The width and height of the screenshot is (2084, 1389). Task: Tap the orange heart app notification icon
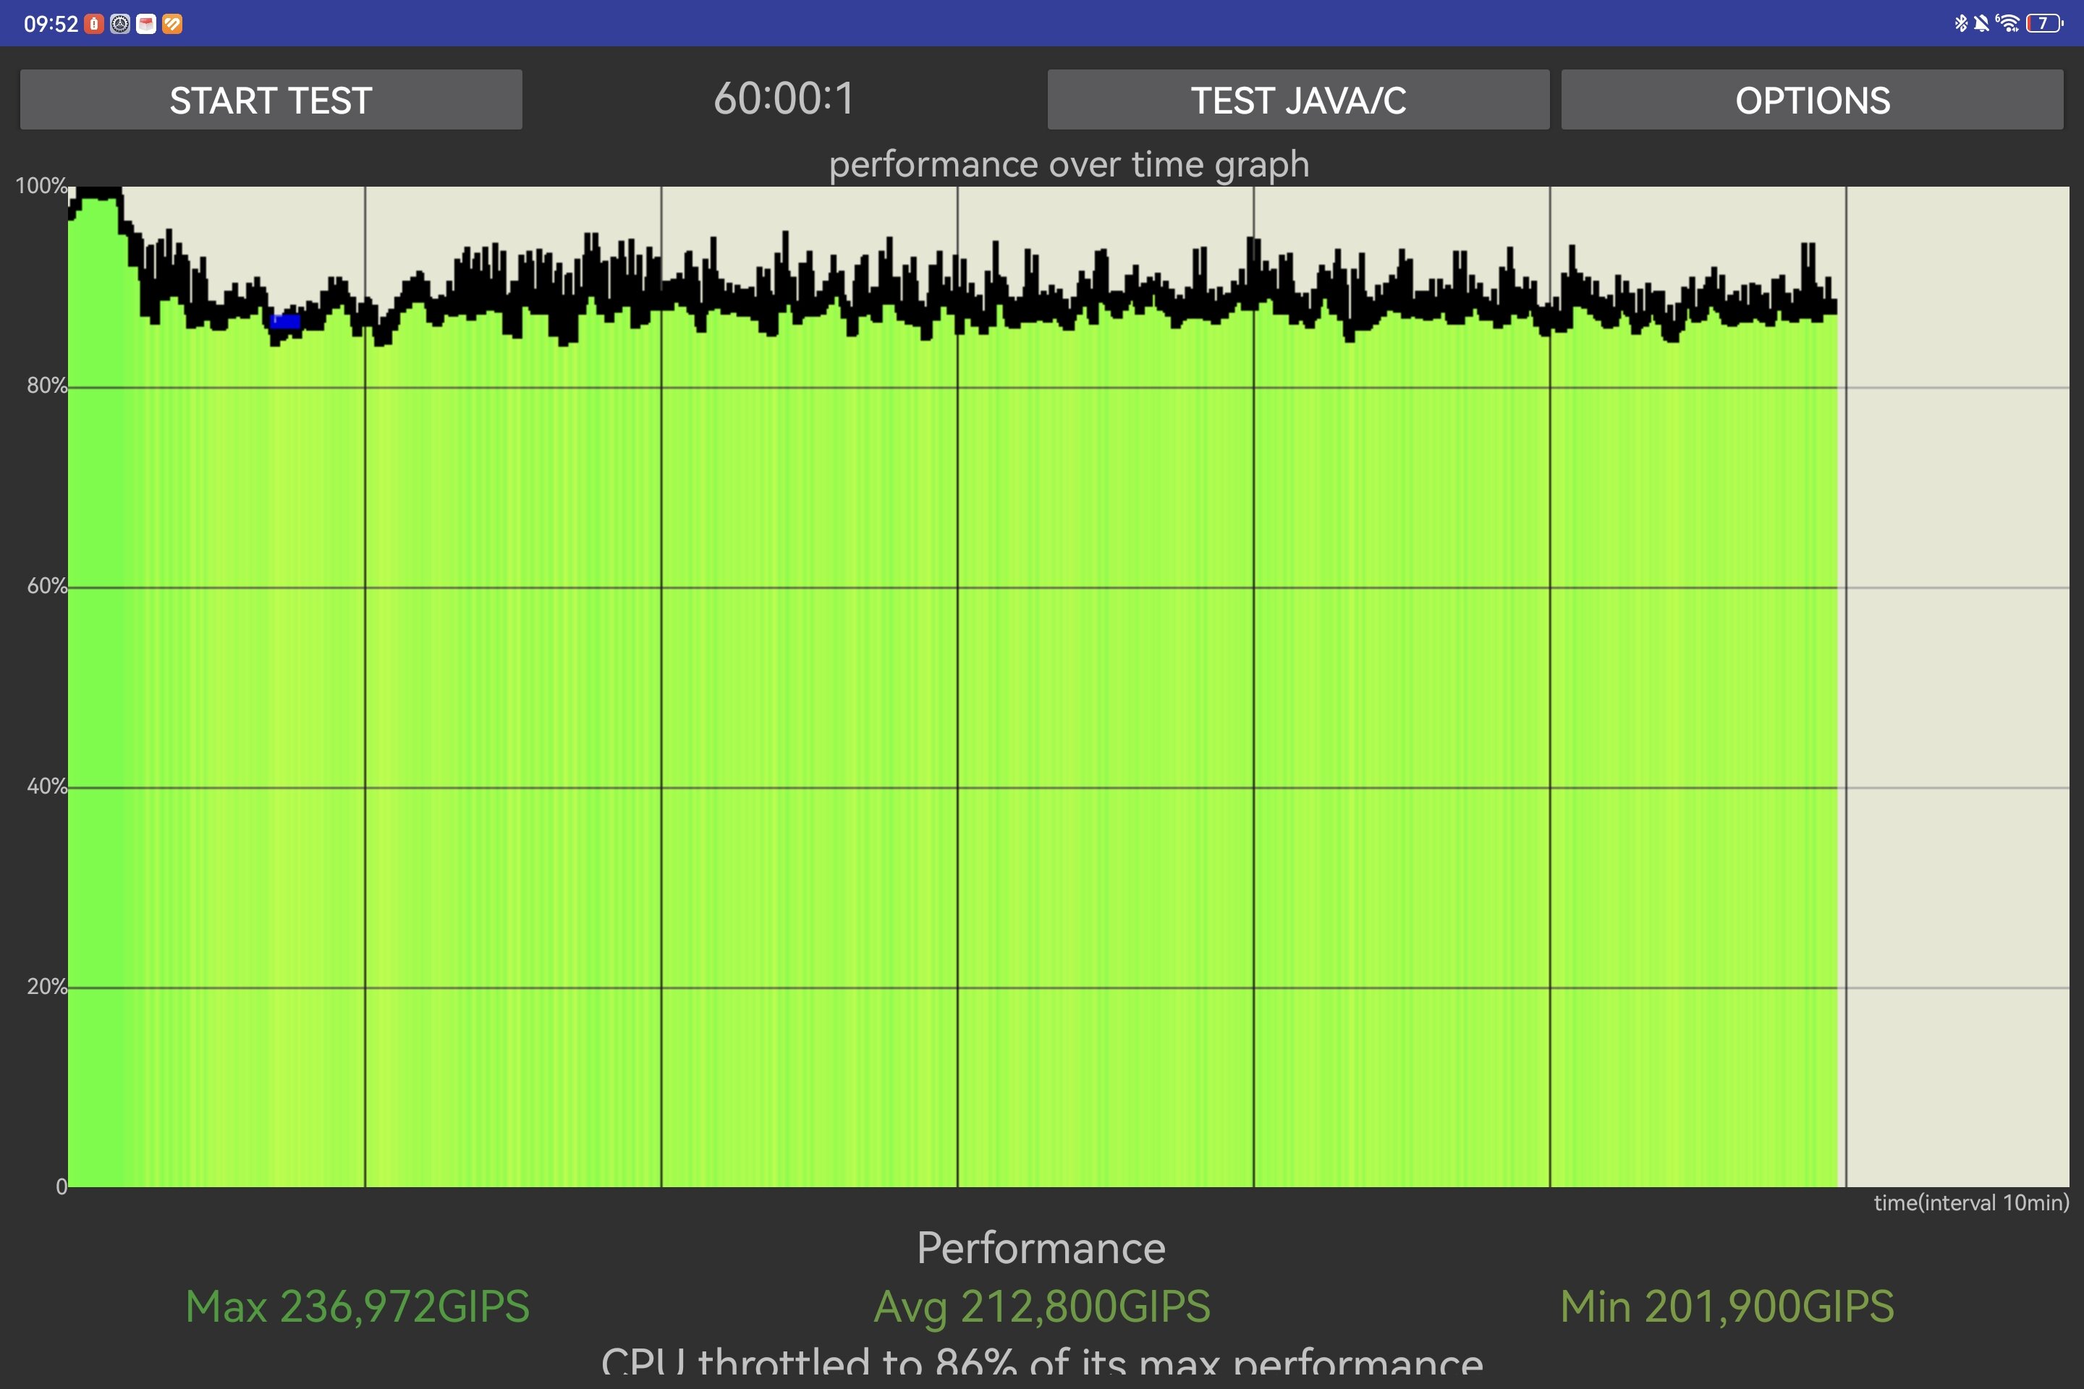click(173, 24)
